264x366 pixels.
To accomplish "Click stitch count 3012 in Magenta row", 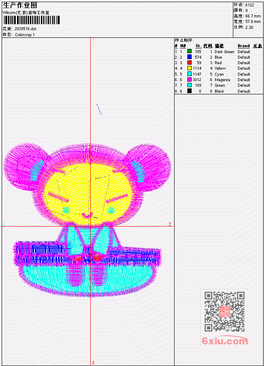I will [x=197, y=80].
